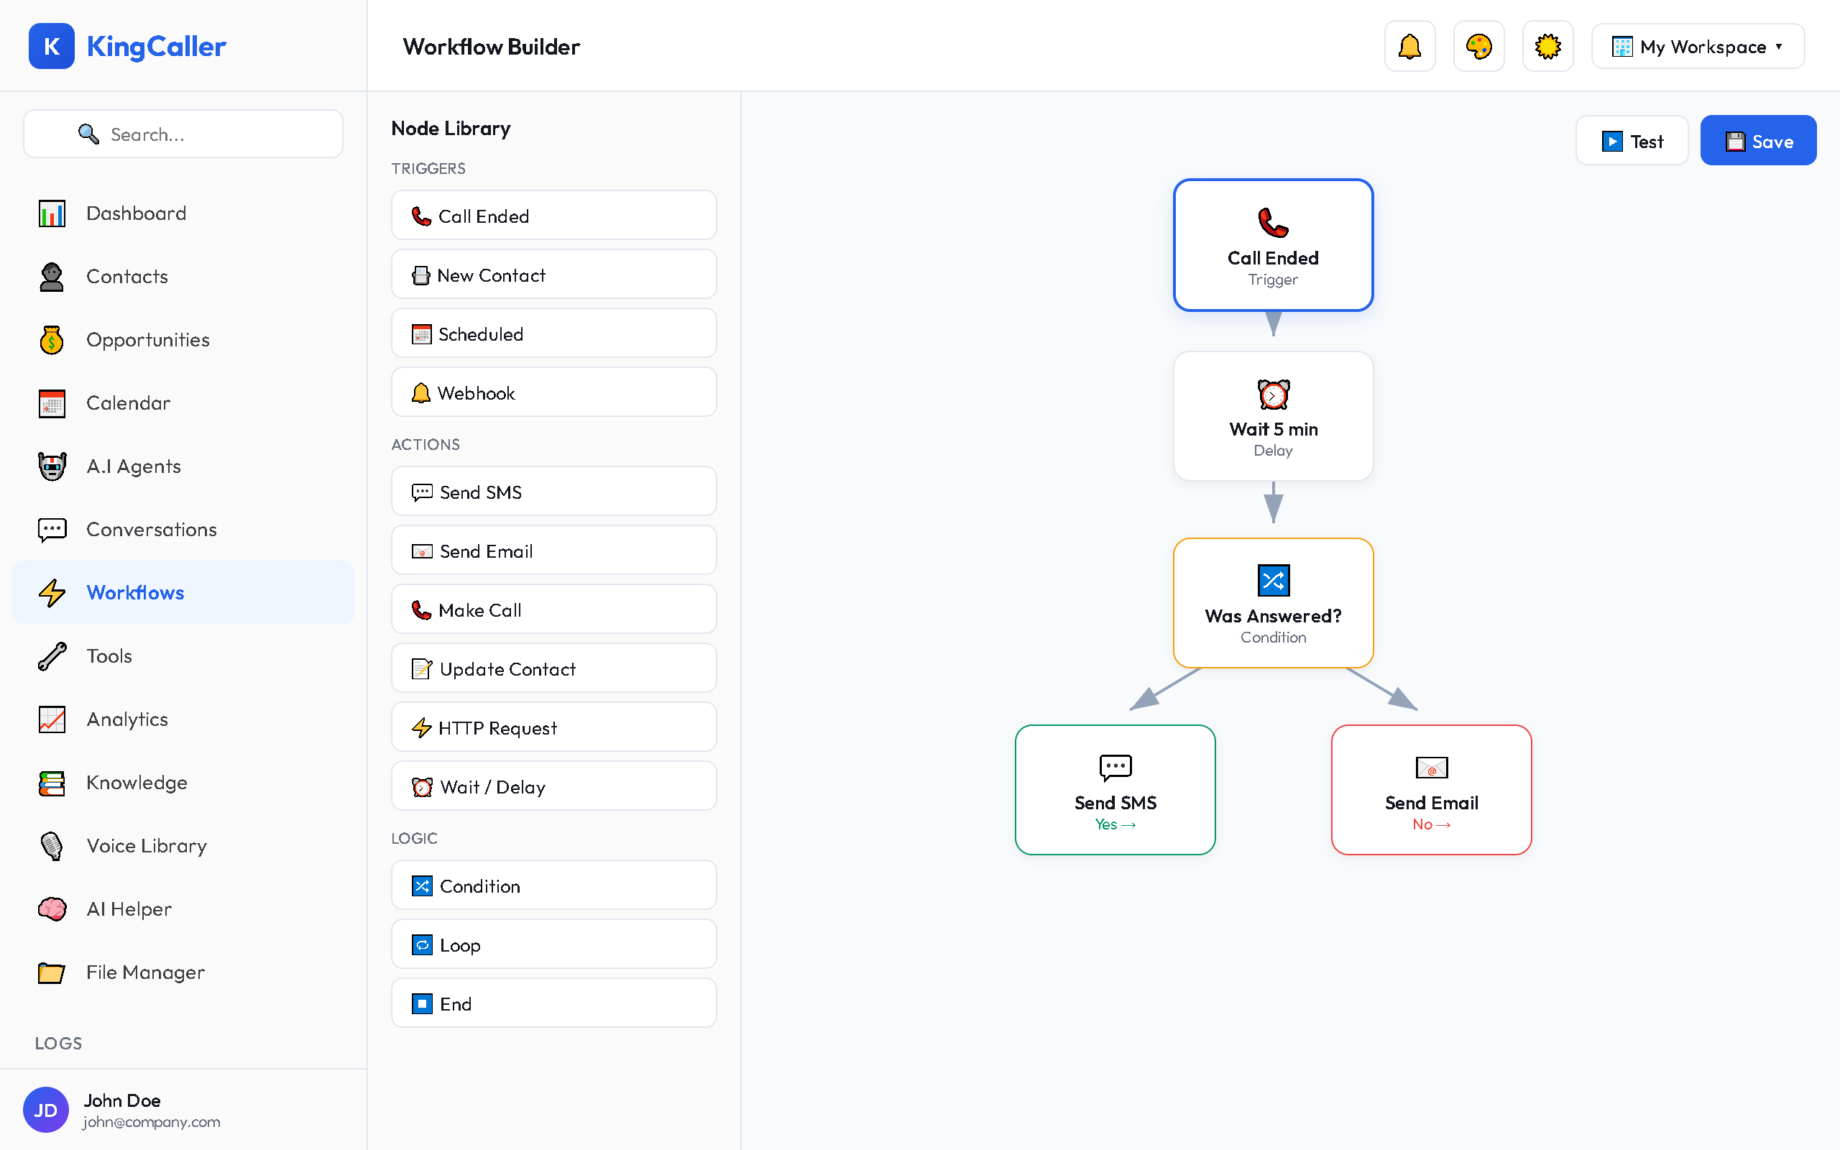
Task: Click the AI Helper brain icon
Action: pyautogui.click(x=51, y=909)
